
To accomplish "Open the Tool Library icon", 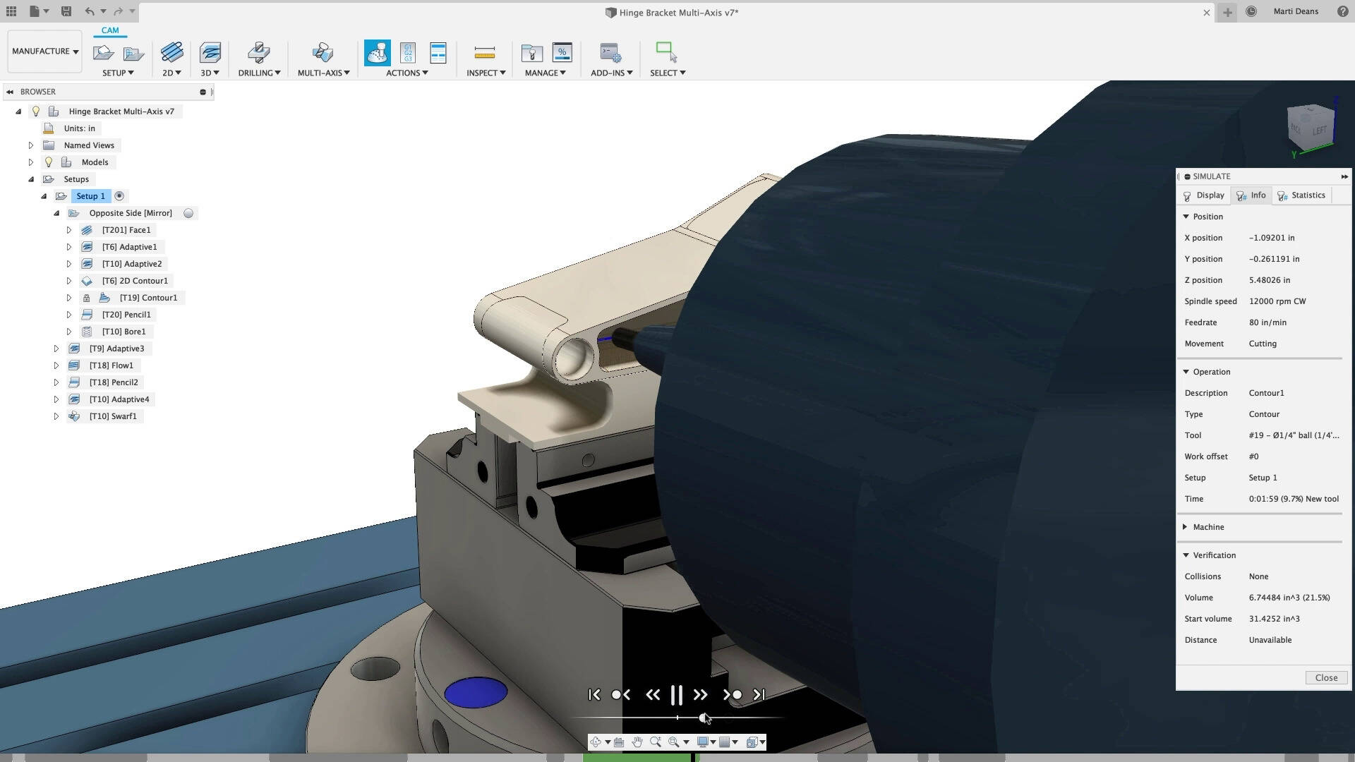I will (531, 53).
